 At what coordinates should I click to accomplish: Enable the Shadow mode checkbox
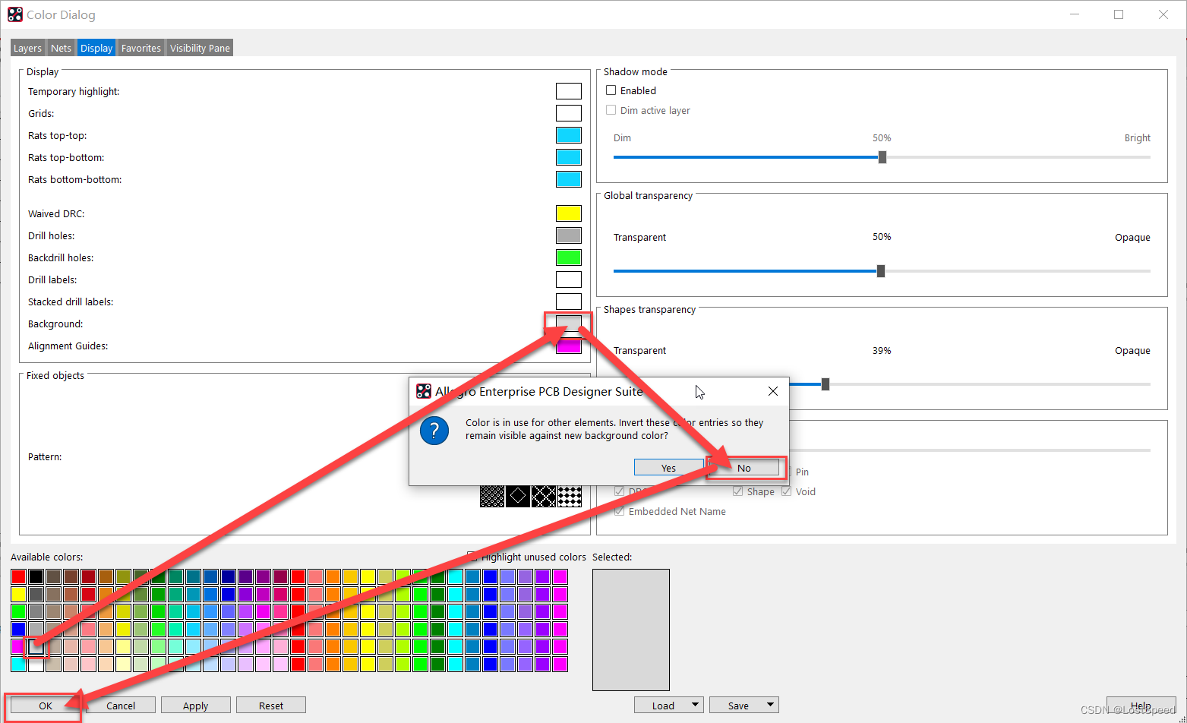(611, 90)
